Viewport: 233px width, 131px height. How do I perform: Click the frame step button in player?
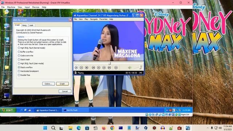point(116,68)
